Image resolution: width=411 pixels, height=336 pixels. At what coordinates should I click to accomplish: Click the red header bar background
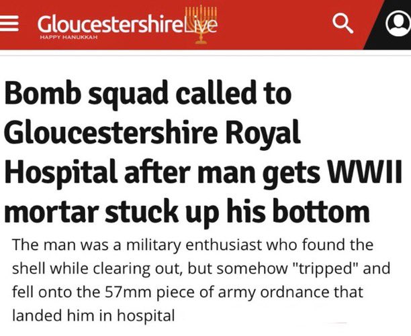click(275, 23)
